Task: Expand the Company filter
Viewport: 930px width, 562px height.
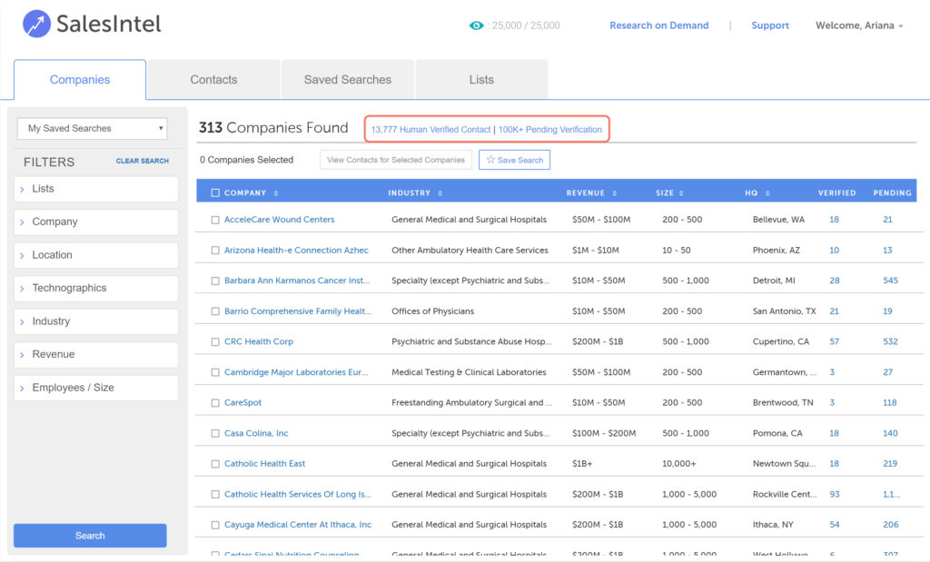Action: pos(96,222)
